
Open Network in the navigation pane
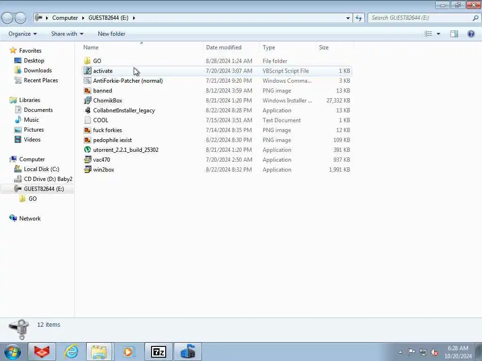(30, 219)
